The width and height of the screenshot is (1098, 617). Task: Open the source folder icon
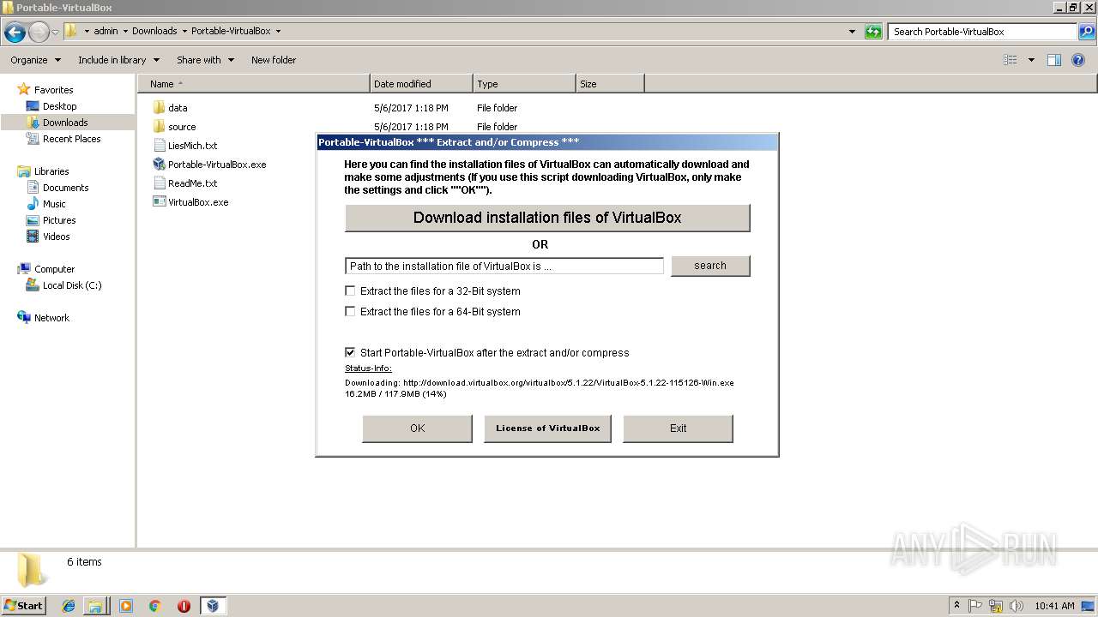click(x=159, y=127)
